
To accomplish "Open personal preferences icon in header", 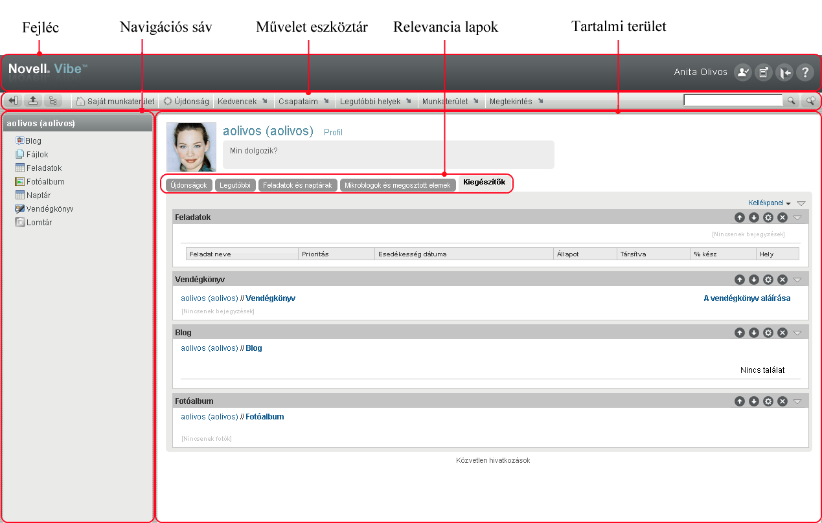I will [742, 72].
